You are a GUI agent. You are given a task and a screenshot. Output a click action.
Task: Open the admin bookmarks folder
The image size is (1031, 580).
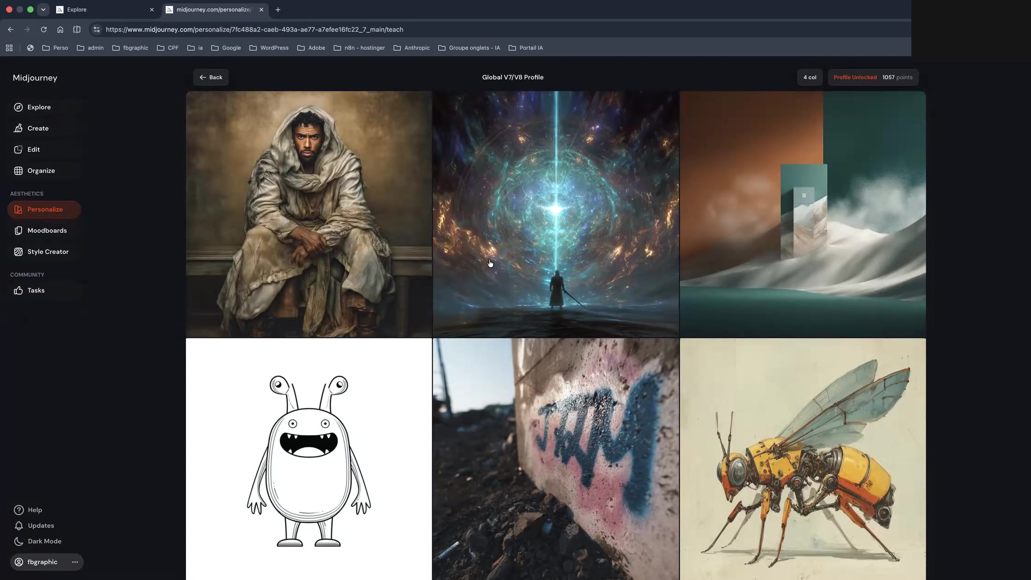pyautogui.click(x=90, y=48)
